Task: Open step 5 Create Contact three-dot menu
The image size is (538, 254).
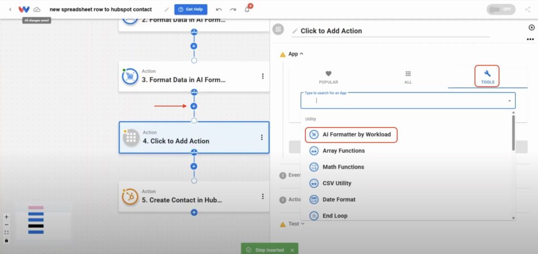Action: [263, 196]
